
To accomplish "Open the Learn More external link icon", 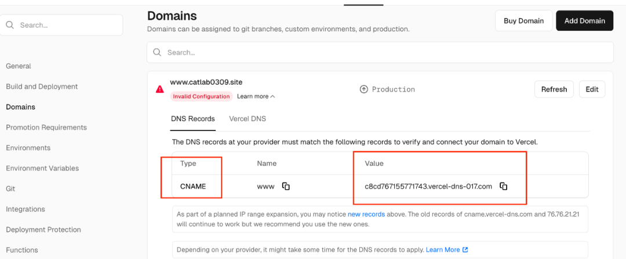I will point(465,250).
